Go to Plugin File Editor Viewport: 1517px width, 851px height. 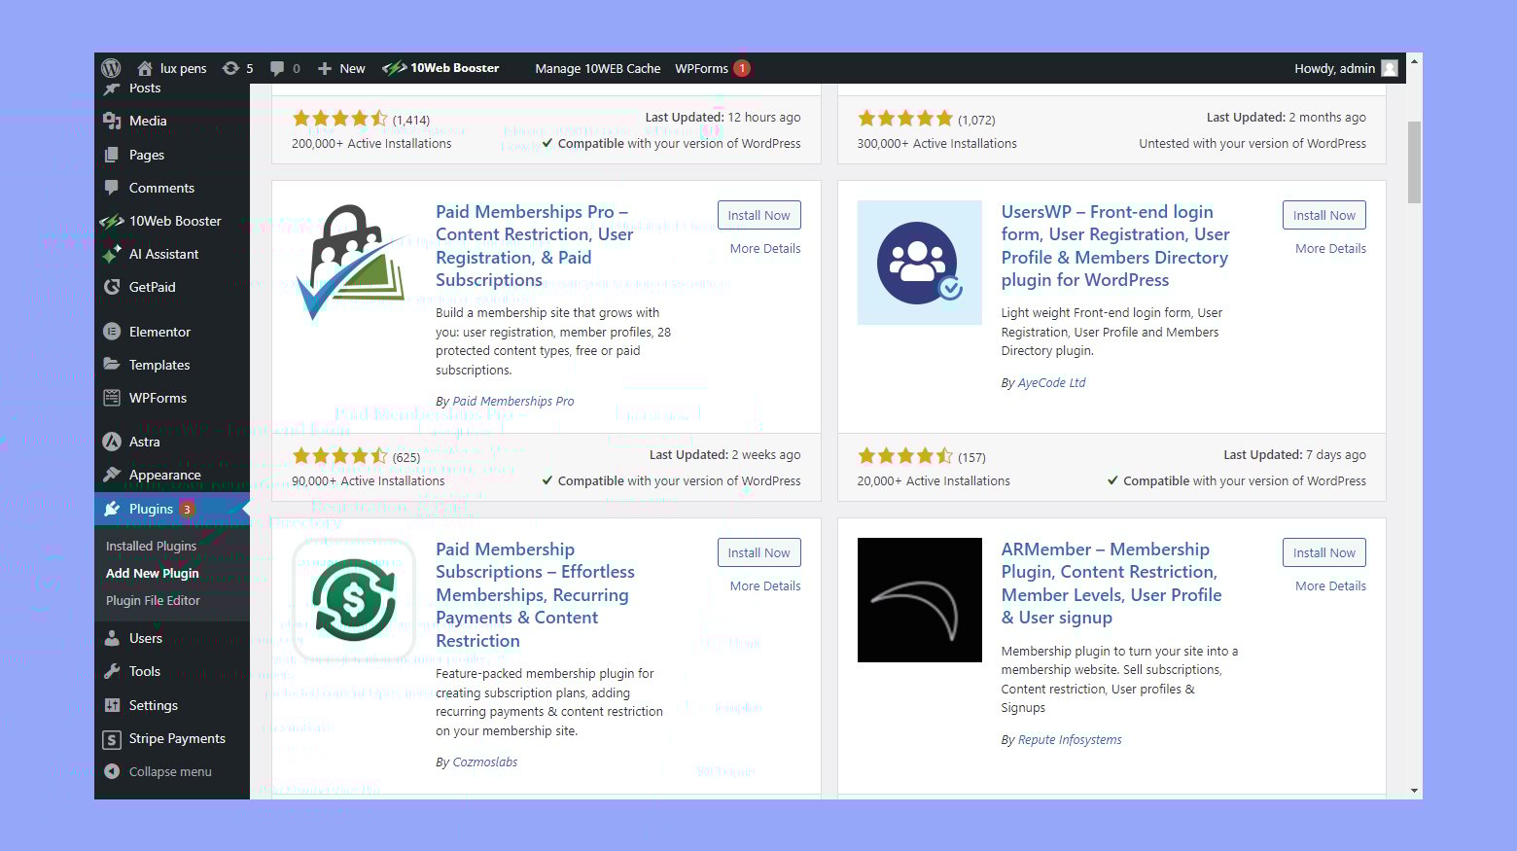click(x=153, y=600)
